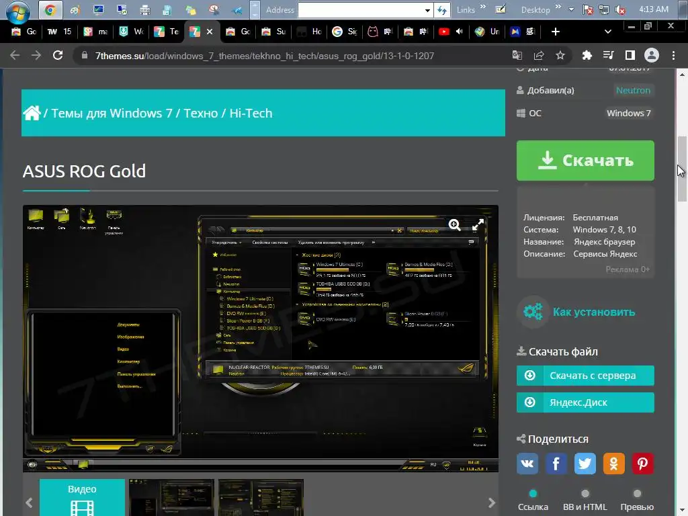Open the Видео thumbnail tile
This screenshot has width=688, height=516.
click(82, 498)
